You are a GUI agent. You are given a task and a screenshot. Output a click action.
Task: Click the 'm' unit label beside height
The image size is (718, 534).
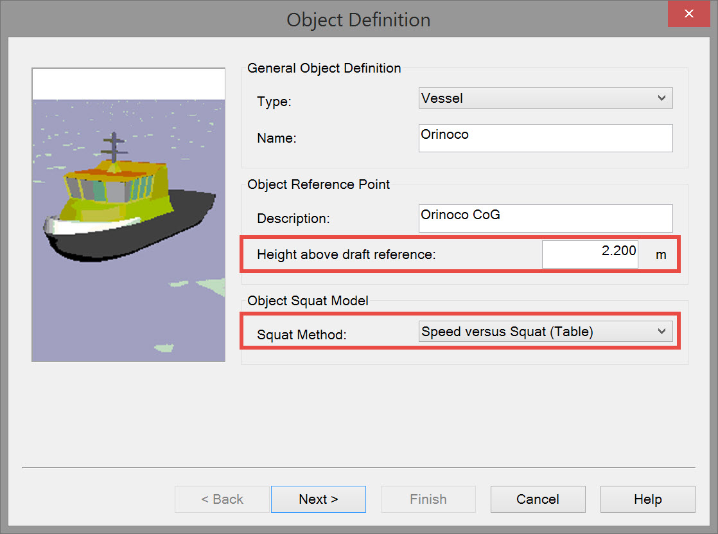(661, 255)
